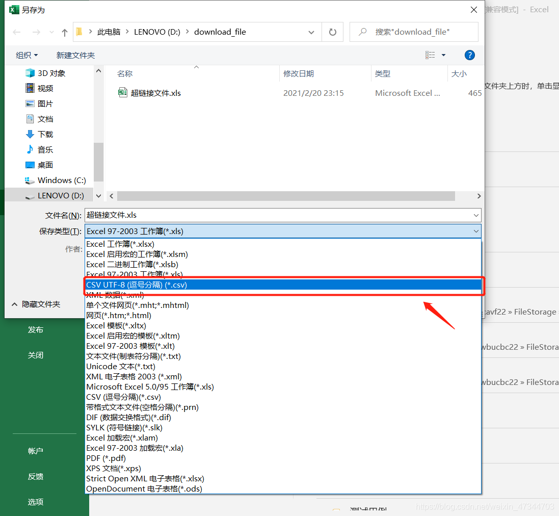The height and width of the screenshot is (516, 559).
Task: Choose XML 电子表格 2003 (*.xml) format
Action: pyautogui.click(x=283, y=377)
